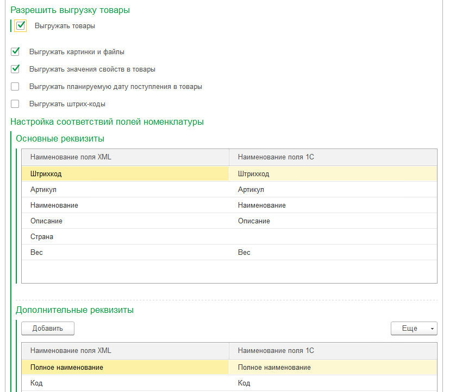
Task: Click the 'Добавить' button
Action: (x=48, y=328)
